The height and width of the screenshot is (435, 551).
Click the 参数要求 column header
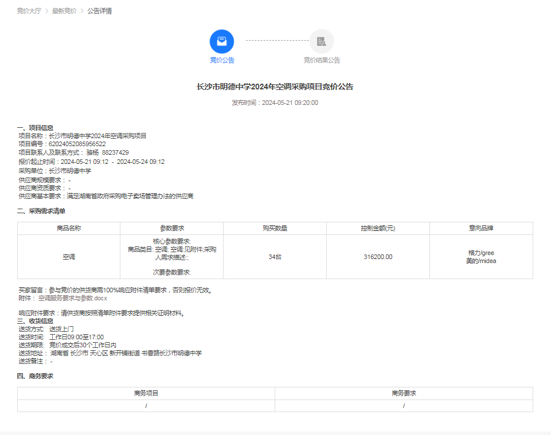pyautogui.click(x=171, y=228)
